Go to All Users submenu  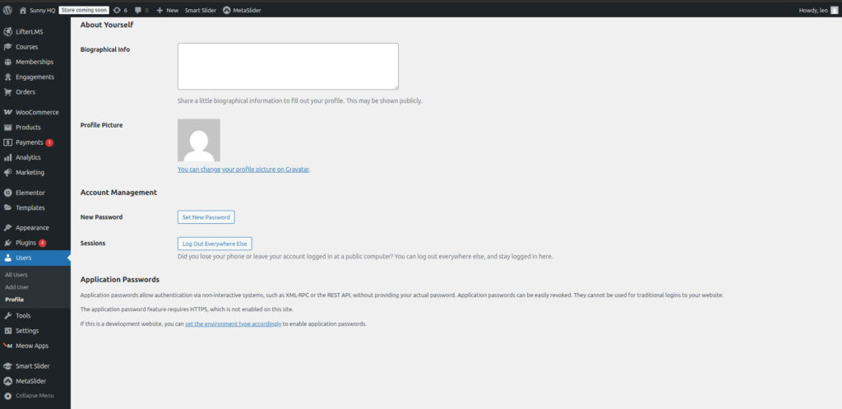(16, 274)
